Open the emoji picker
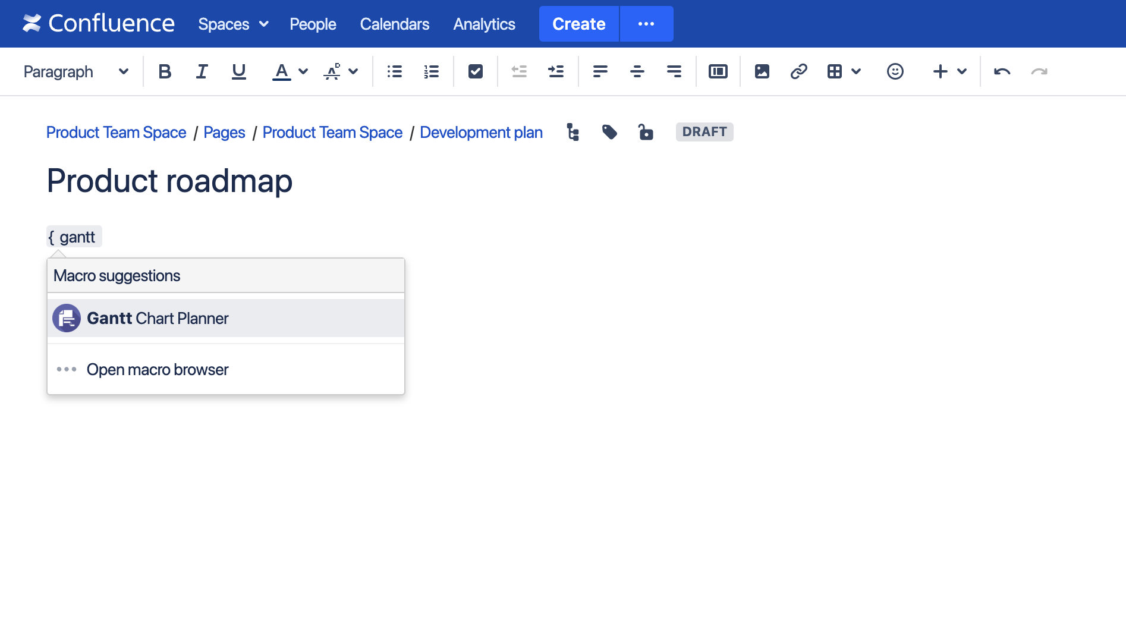The height and width of the screenshot is (623, 1126). [x=895, y=71]
